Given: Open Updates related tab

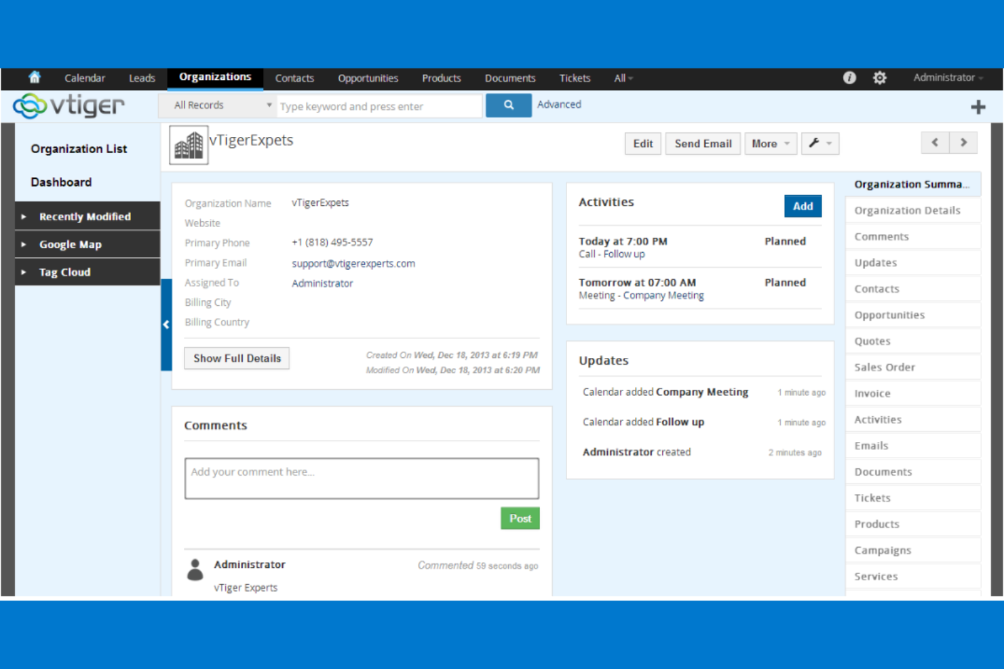Looking at the screenshot, I should click(913, 262).
